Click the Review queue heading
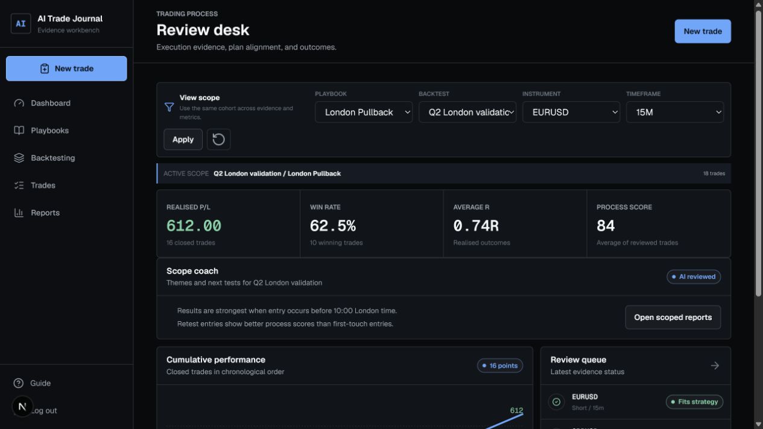 (x=578, y=360)
